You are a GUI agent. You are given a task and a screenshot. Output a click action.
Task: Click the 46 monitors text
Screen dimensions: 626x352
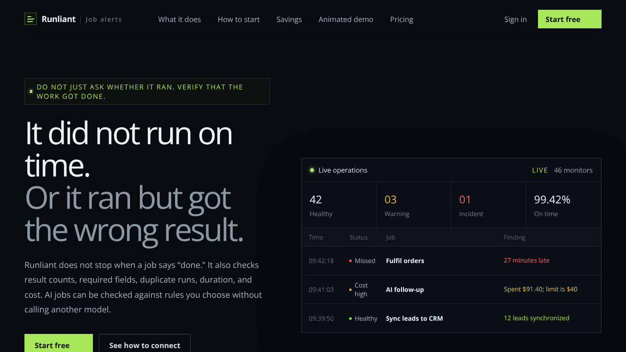coord(573,170)
